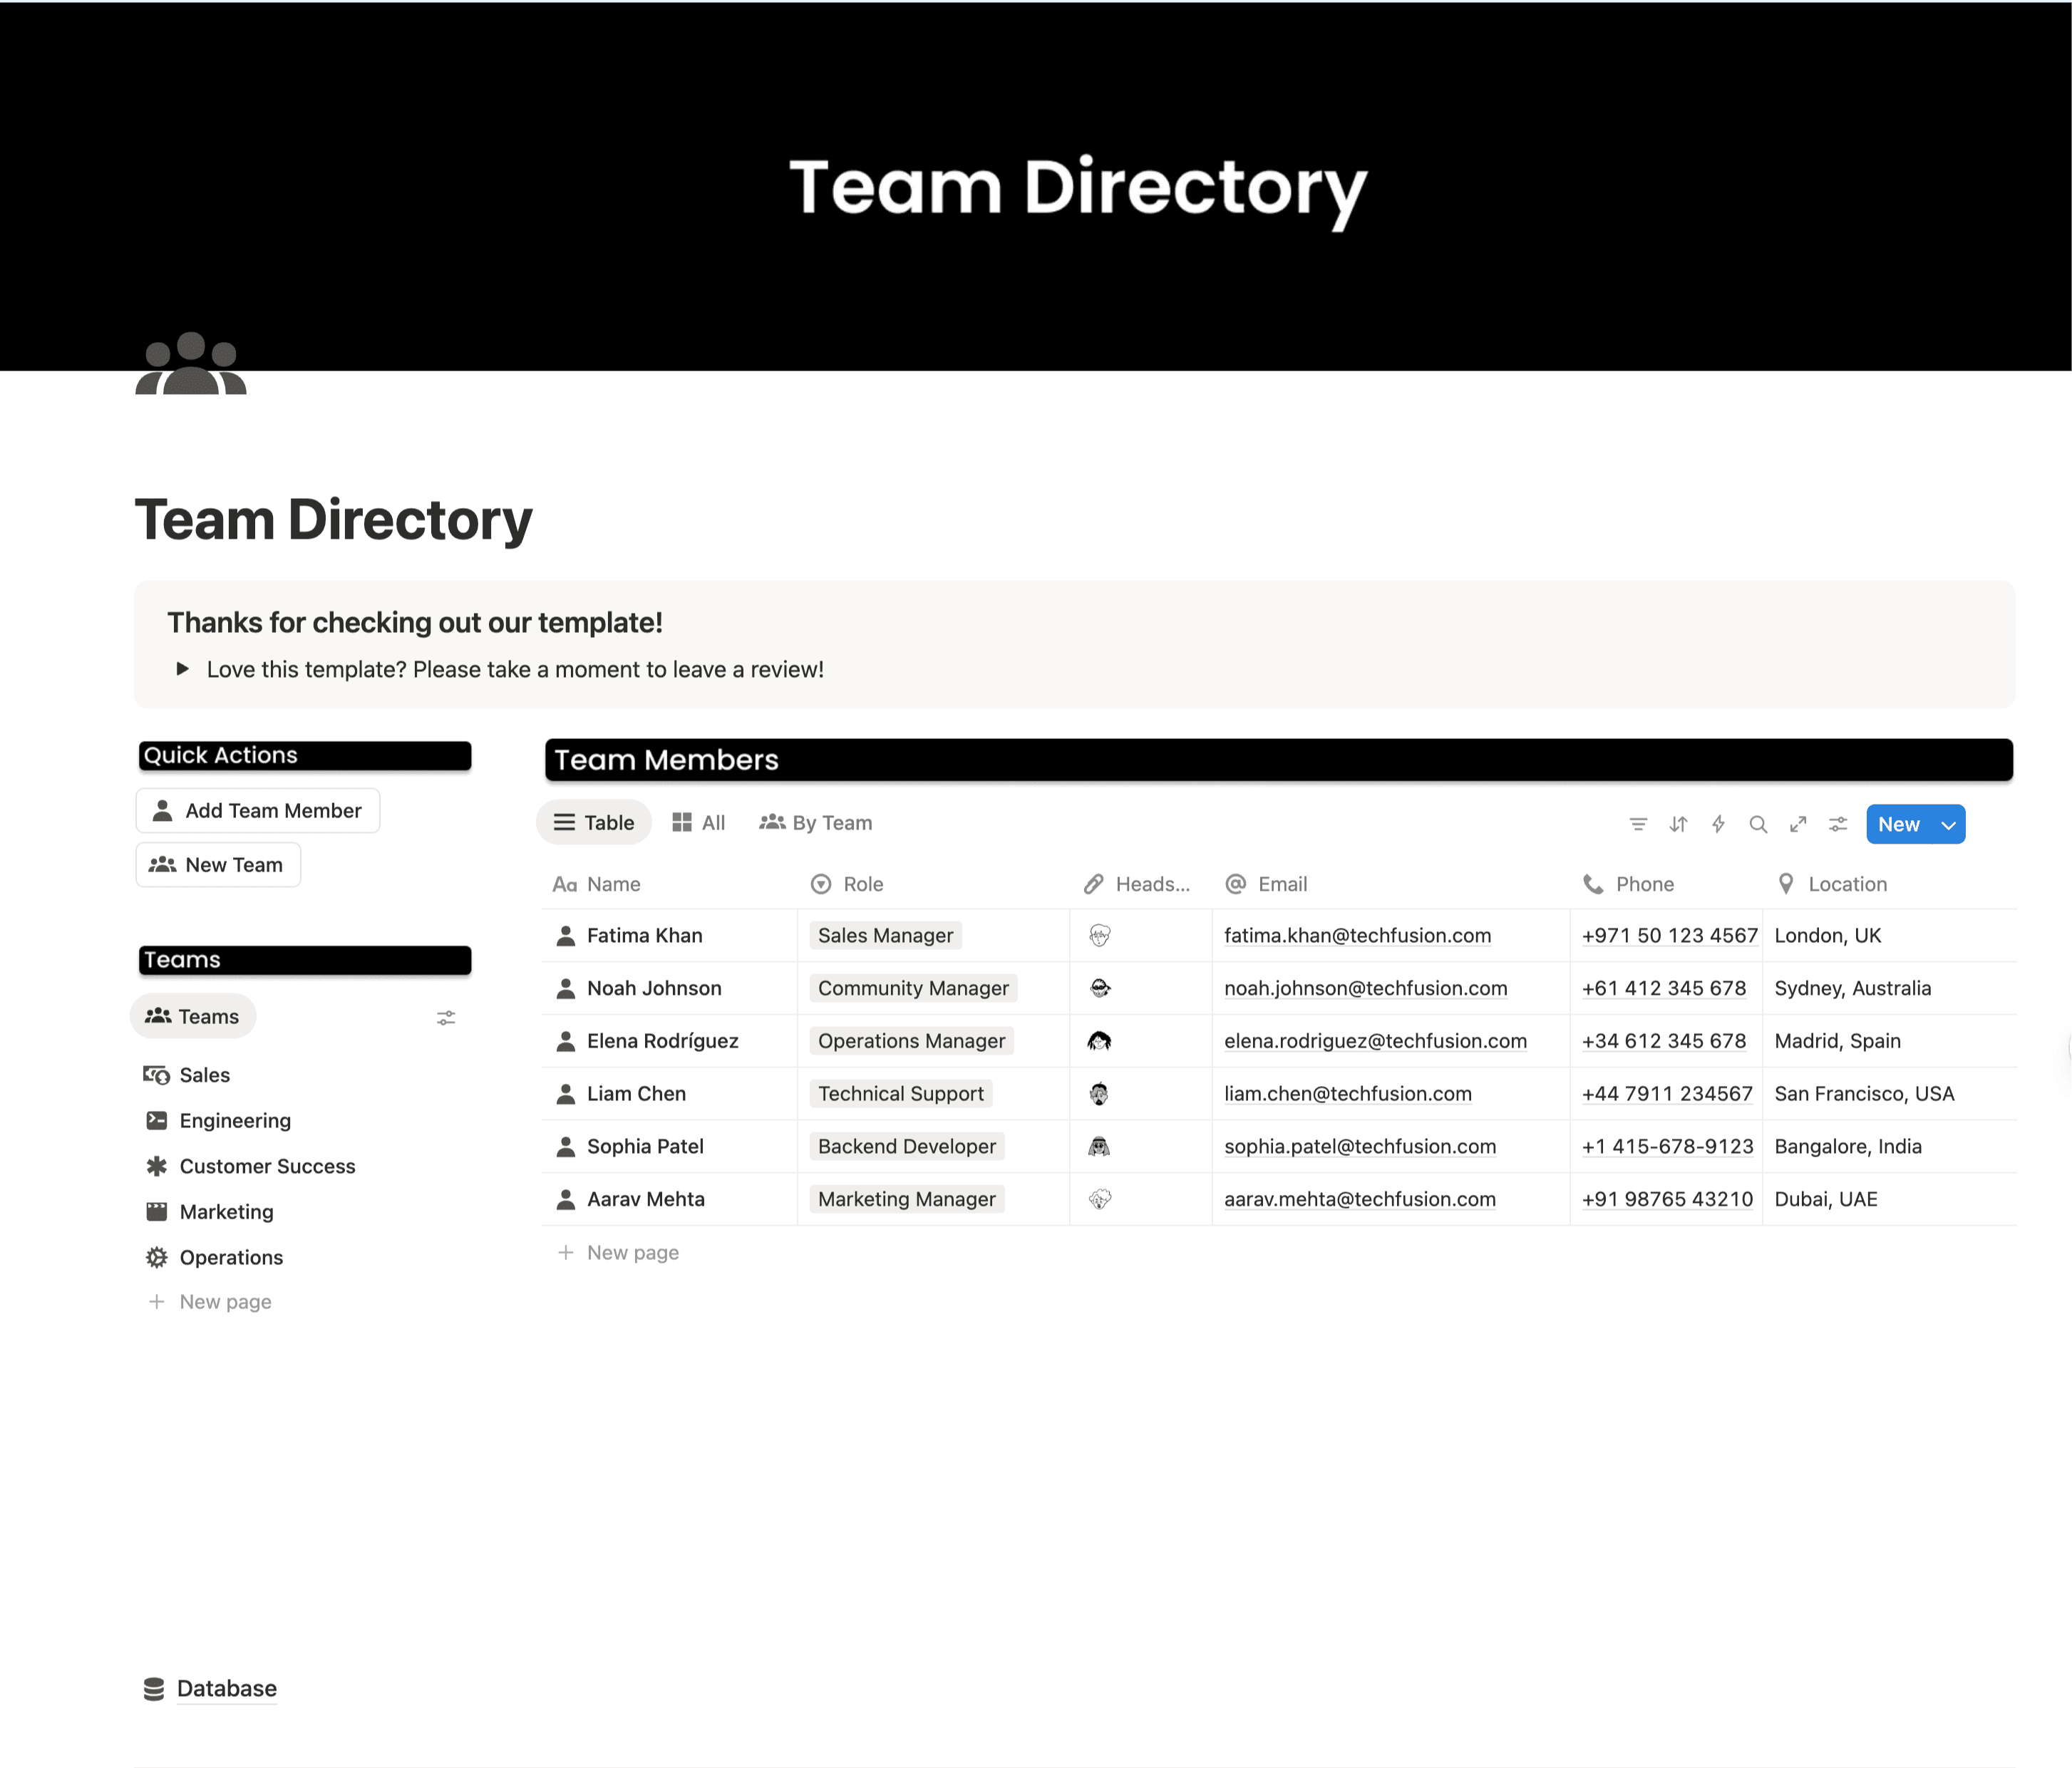Open the New button dropdown arrow
Screen dimensions: 2072x1768
(1948, 825)
